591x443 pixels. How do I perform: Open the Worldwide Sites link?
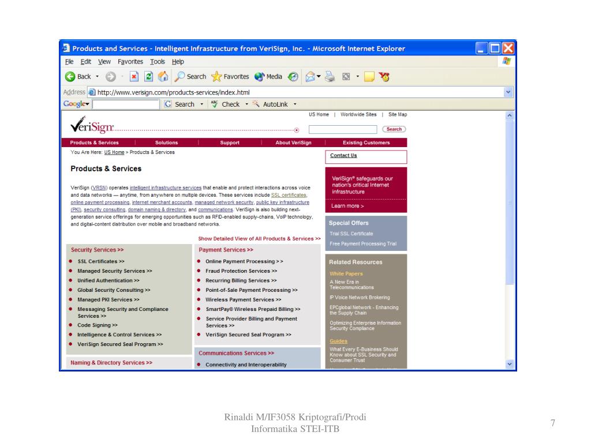click(x=358, y=115)
